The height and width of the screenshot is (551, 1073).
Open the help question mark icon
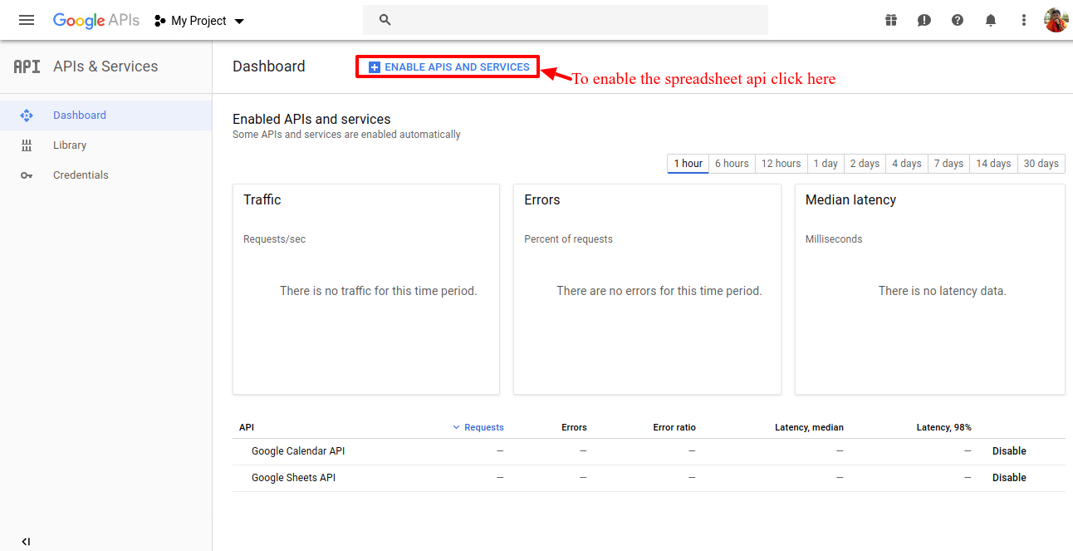(x=958, y=20)
